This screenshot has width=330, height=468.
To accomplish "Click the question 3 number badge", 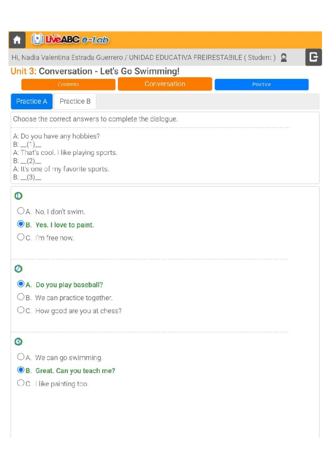I will click(x=18, y=341).
